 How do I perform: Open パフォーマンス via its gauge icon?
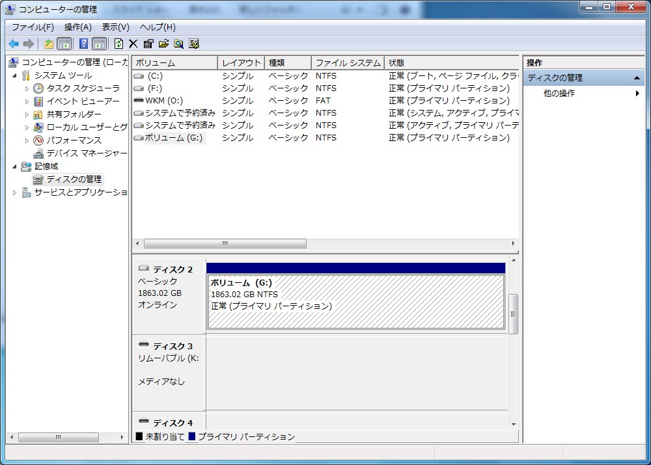38,140
